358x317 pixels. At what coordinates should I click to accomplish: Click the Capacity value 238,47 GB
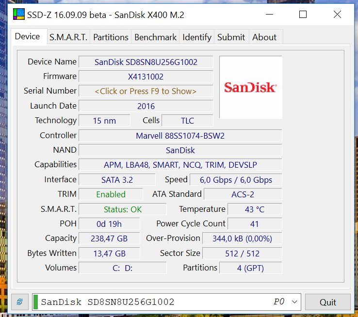[x=109, y=238]
